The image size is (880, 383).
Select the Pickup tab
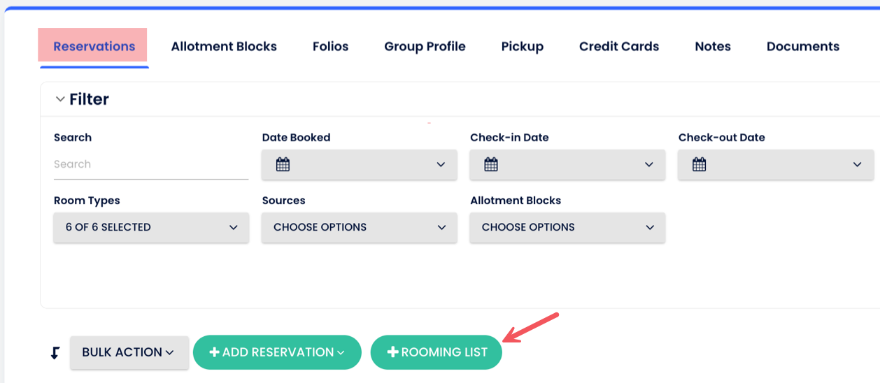click(522, 47)
